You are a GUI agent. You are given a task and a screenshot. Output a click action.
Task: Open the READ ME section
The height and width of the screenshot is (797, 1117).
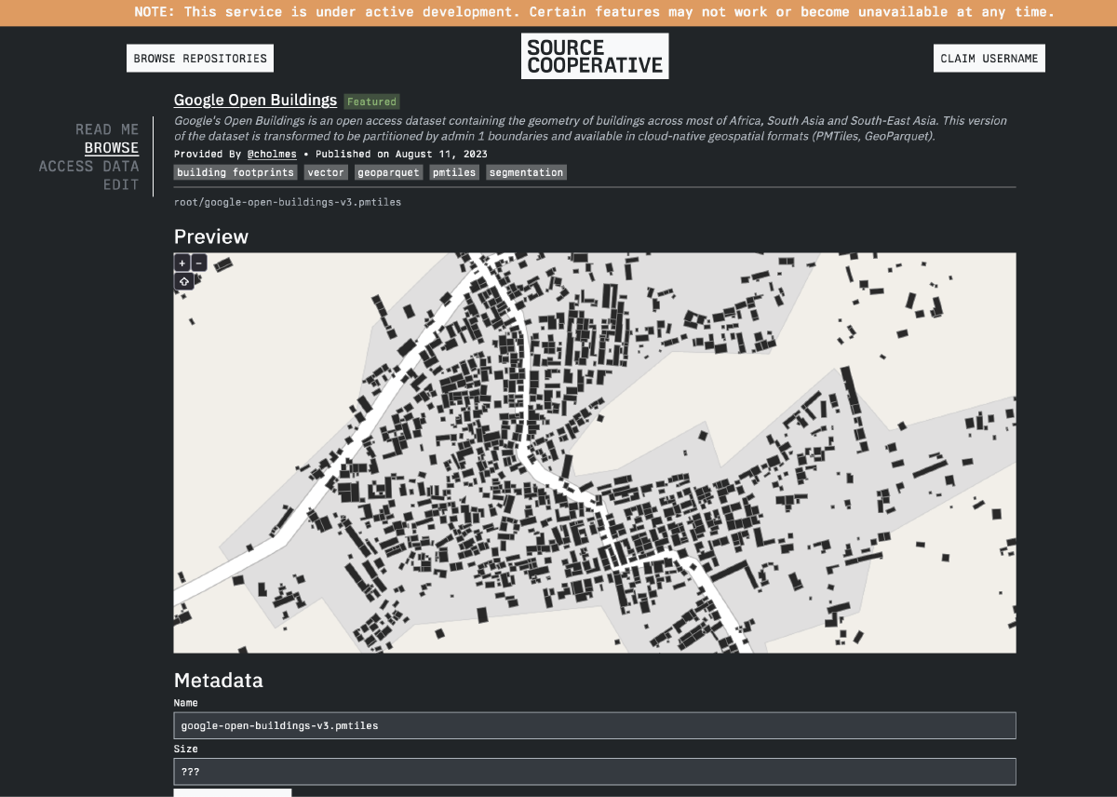[108, 128]
